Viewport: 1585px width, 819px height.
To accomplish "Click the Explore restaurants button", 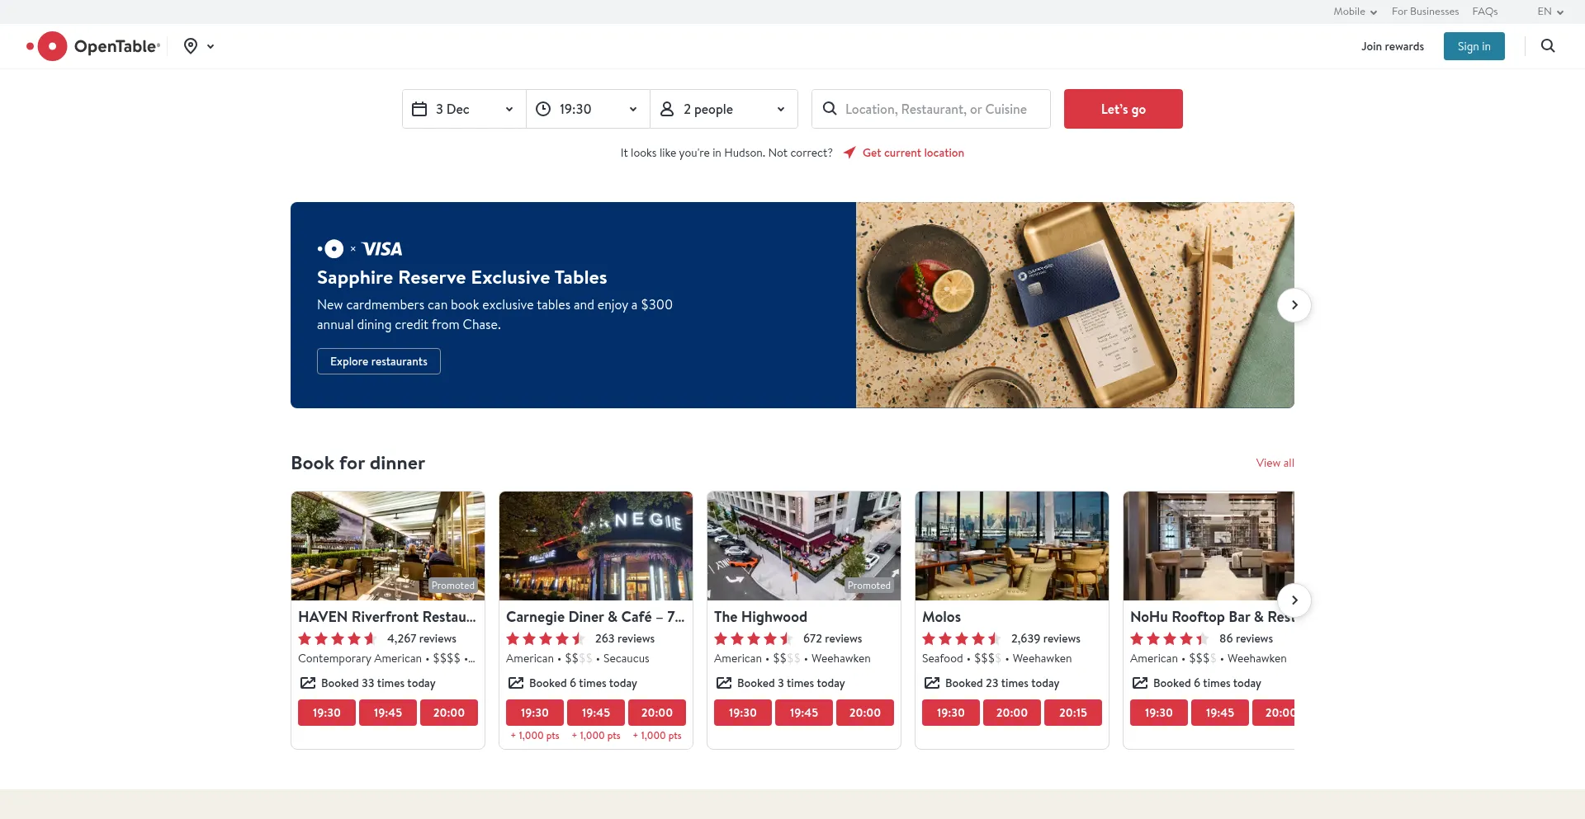I will (379, 361).
